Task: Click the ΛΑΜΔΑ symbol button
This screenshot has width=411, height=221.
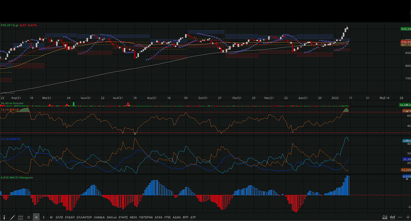Action: coord(99,217)
